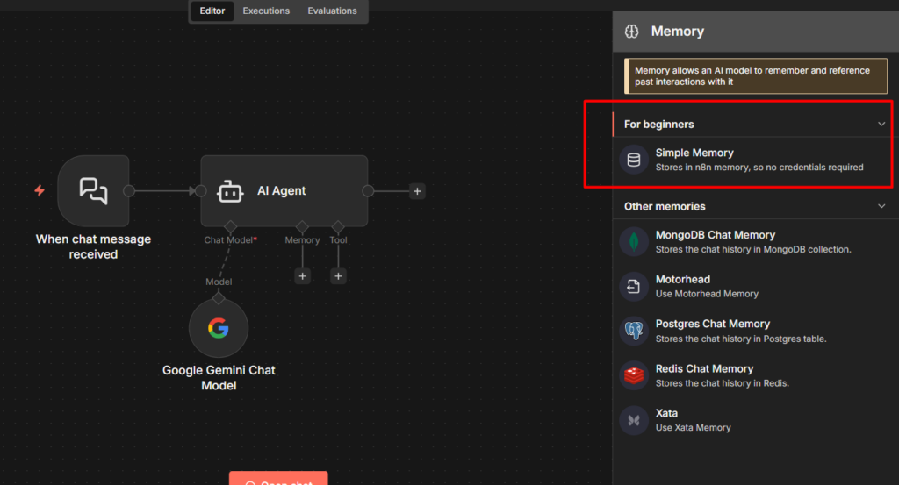Click the red lightning trigger icon
Image resolution: width=899 pixels, height=485 pixels.
(x=40, y=190)
